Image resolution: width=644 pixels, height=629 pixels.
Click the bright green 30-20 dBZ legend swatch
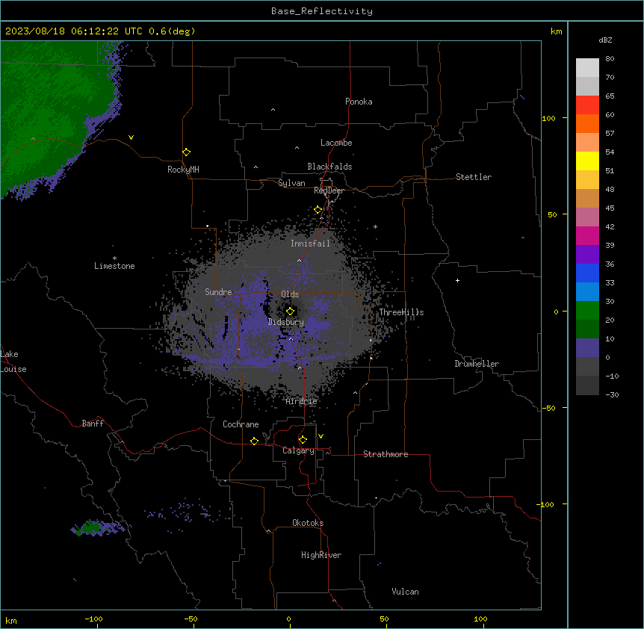pyautogui.click(x=587, y=311)
